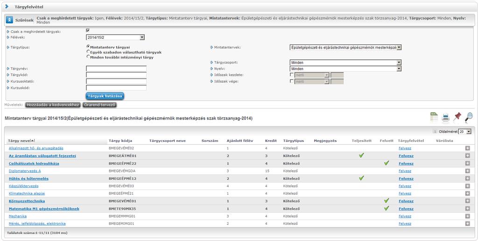Sort by Ajánlott félév column header
Screen dimensions: 478x241
coord(240,141)
